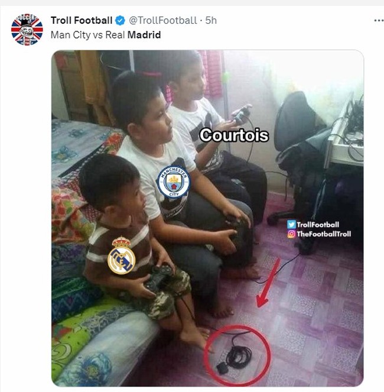Click the Courtois label in the meme
The height and width of the screenshot is (392, 384).
pos(234,135)
